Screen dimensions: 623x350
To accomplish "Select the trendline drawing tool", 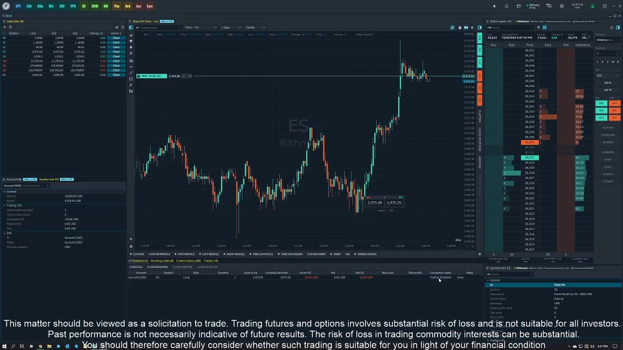I will point(130,72).
